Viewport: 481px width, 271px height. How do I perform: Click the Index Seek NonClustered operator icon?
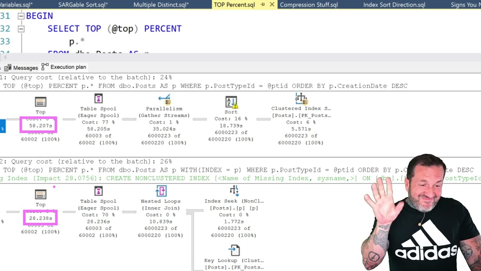pyautogui.click(x=234, y=191)
